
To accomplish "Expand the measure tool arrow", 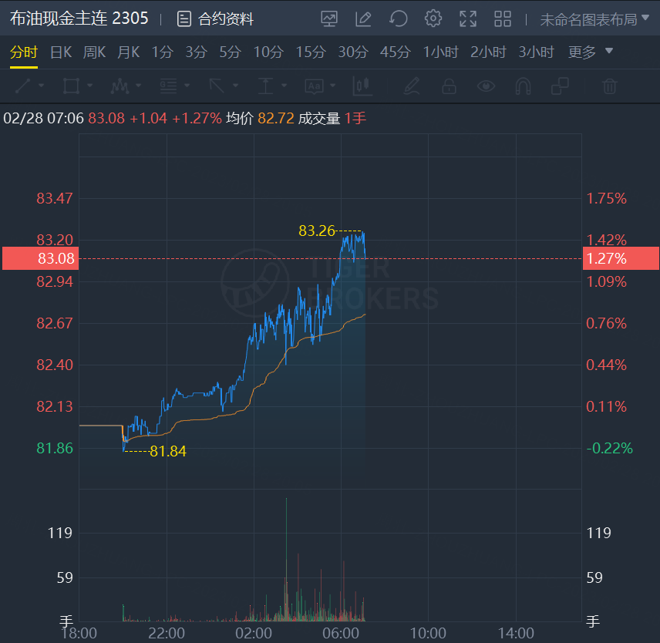I will (285, 86).
